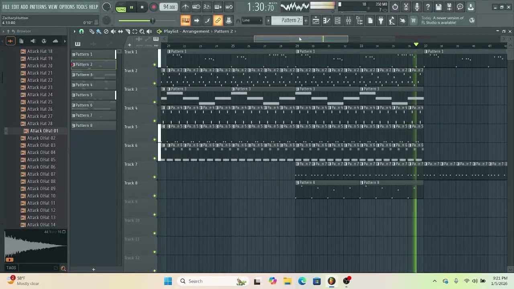
Task: Open the OPTIONS menu
Action: point(67,7)
